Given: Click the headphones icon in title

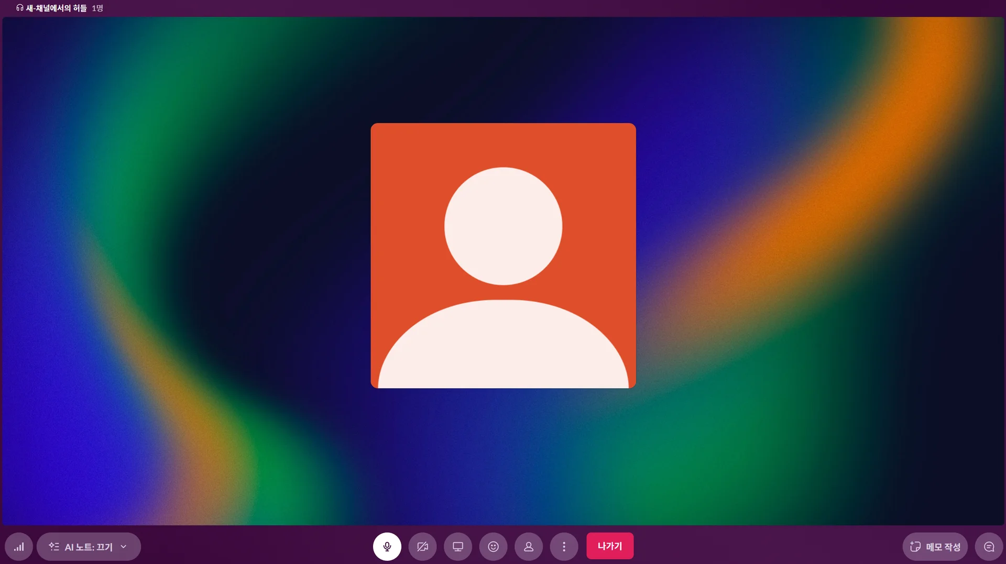Looking at the screenshot, I should 20,8.
